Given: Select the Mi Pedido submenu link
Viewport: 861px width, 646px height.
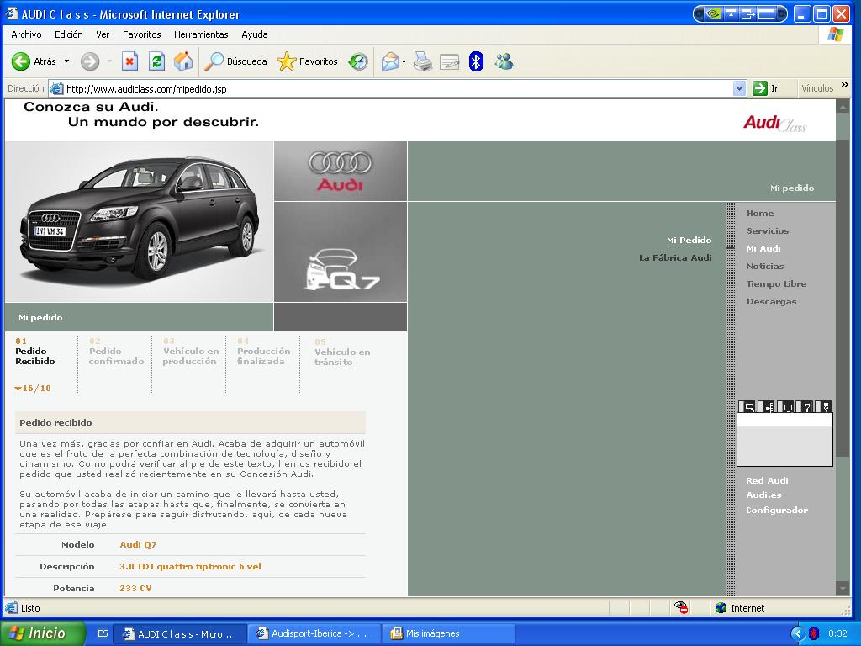Looking at the screenshot, I should 689,240.
